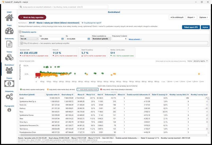Select row Przedsiębiorstwo Orion
The width and height of the screenshot is (212, 145).
tap(113, 132)
